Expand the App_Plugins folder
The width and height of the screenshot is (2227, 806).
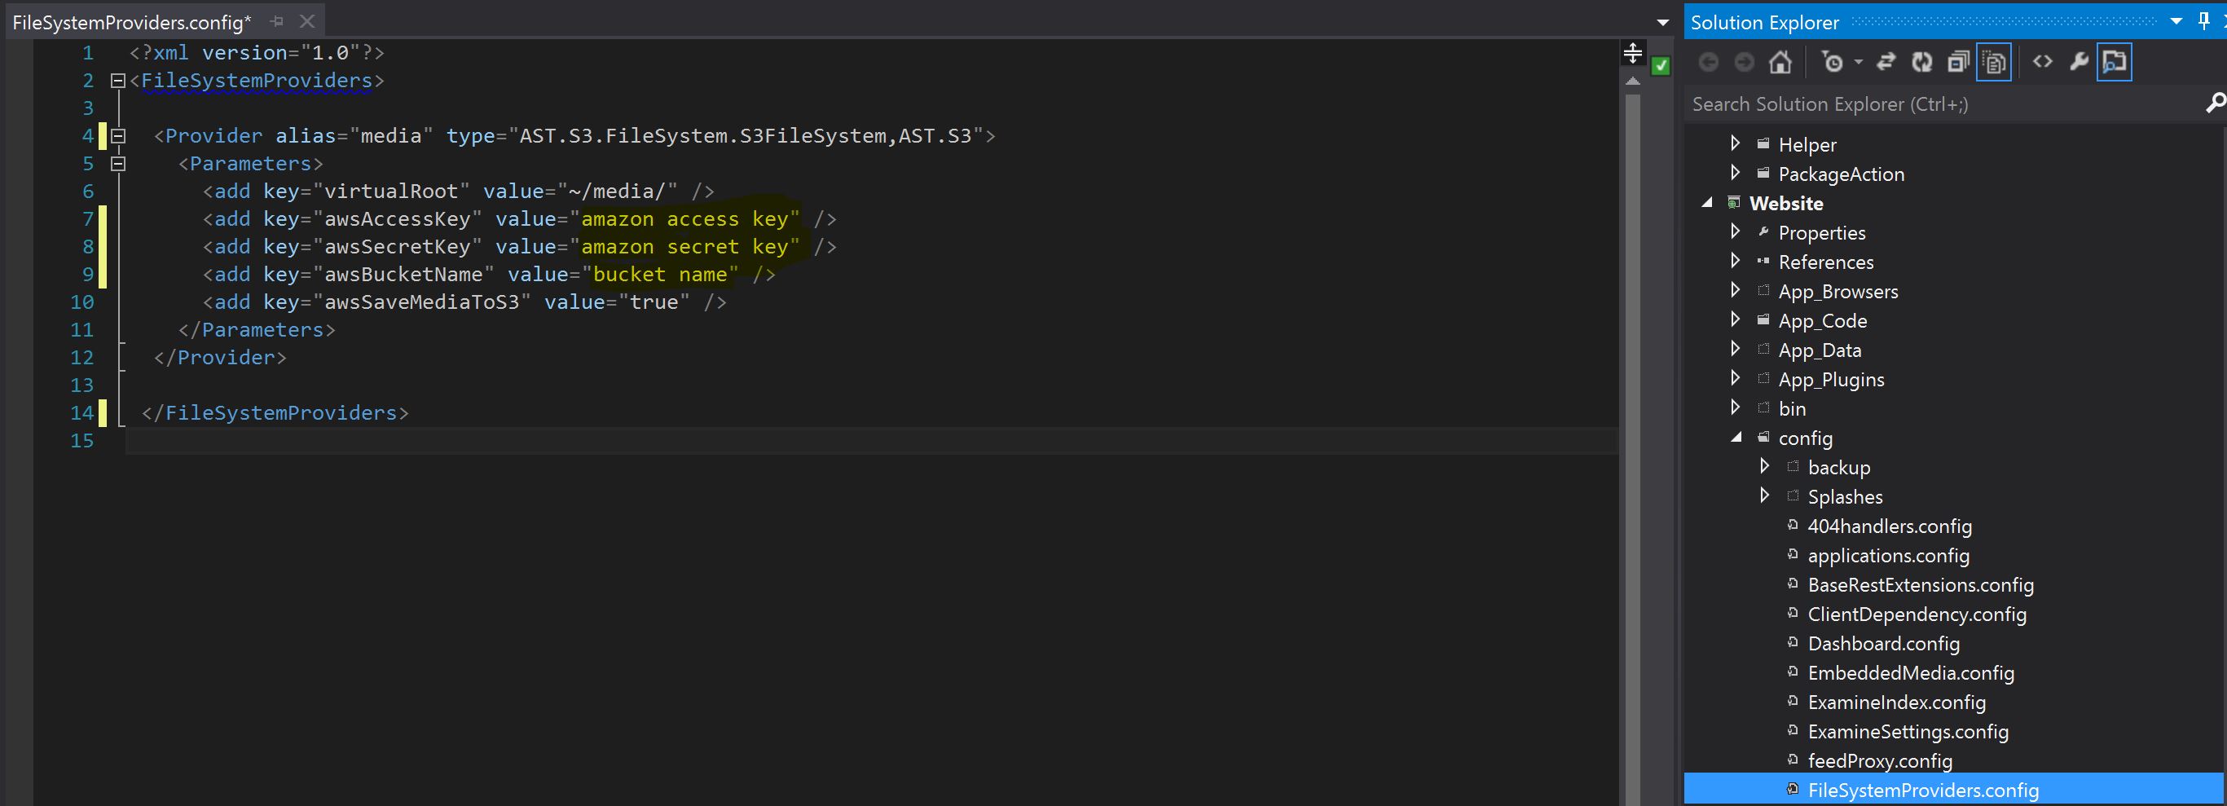[1735, 379]
